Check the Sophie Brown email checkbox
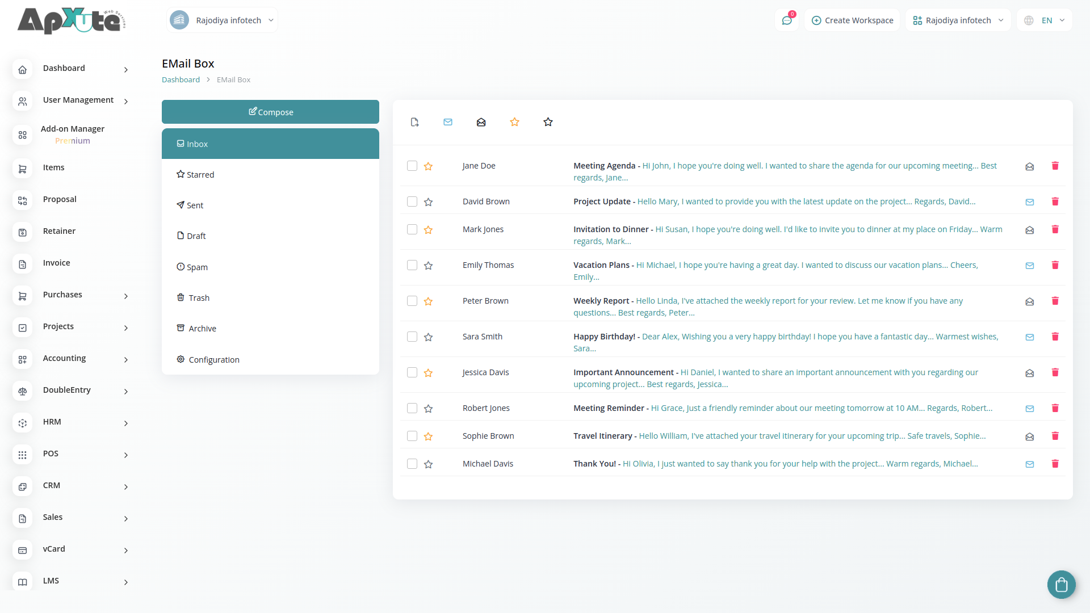This screenshot has width=1090, height=613. [x=412, y=436]
